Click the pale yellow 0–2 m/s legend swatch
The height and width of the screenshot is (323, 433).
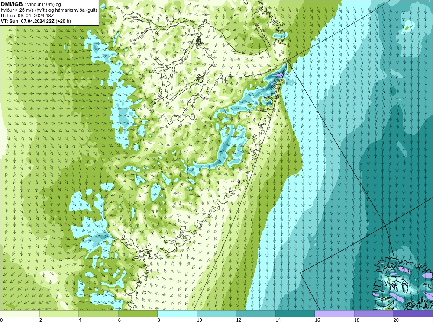19,314
